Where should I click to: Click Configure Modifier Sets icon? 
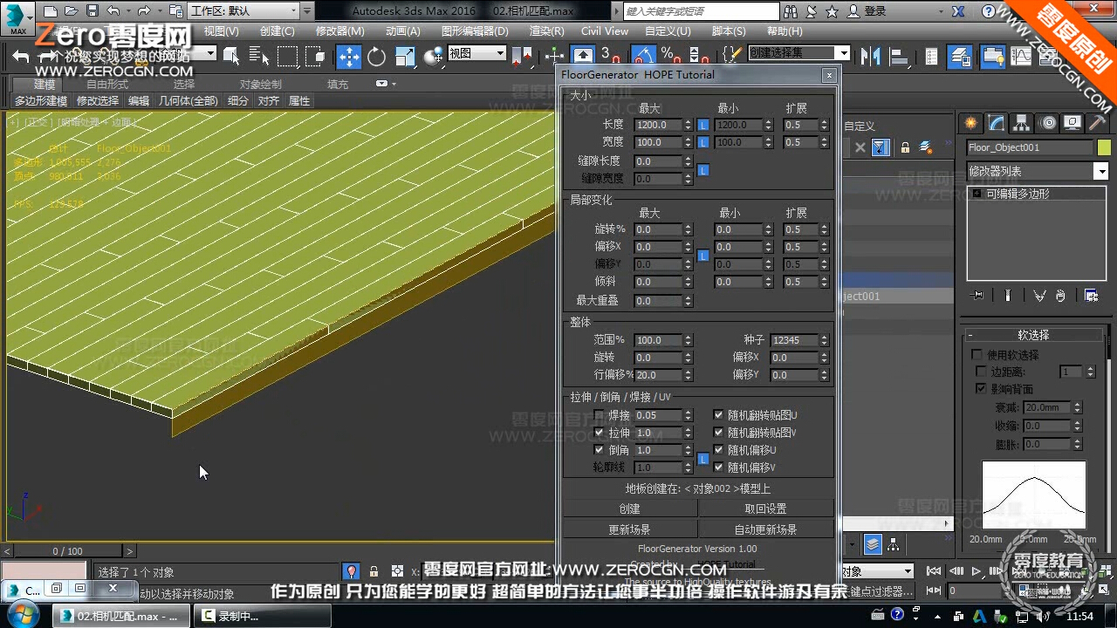(x=1091, y=296)
